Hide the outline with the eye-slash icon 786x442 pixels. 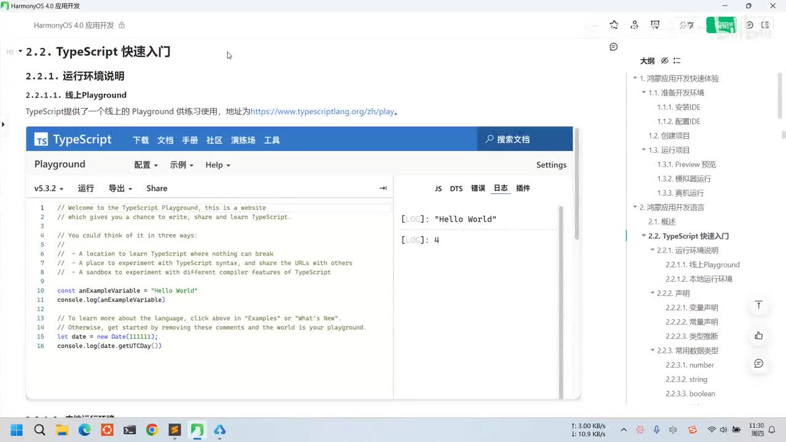pyautogui.click(x=664, y=61)
